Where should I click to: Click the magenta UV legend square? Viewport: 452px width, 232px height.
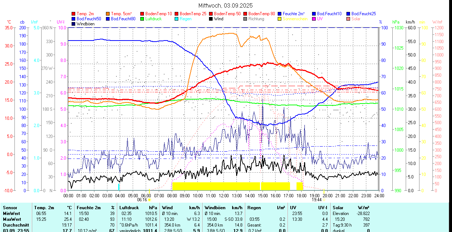(x=314, y=19)
